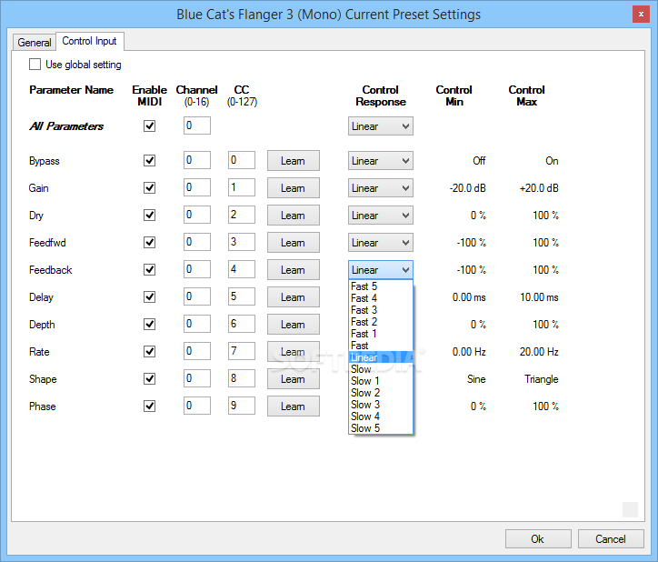Uncheck Enable MIDI for Dry
Screen dimensions: 658x562
[149, 215]
